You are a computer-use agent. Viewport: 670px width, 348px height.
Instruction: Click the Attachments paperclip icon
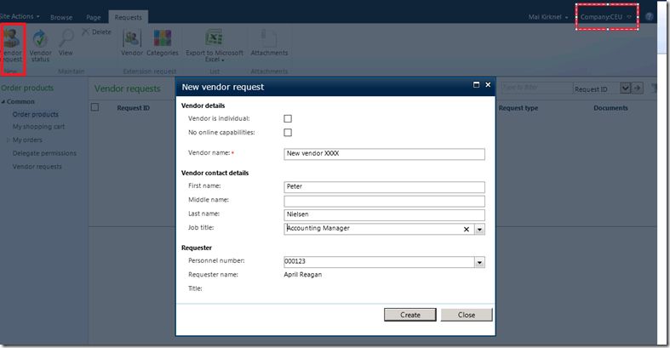pyautogui.click(x=269, y=43)
